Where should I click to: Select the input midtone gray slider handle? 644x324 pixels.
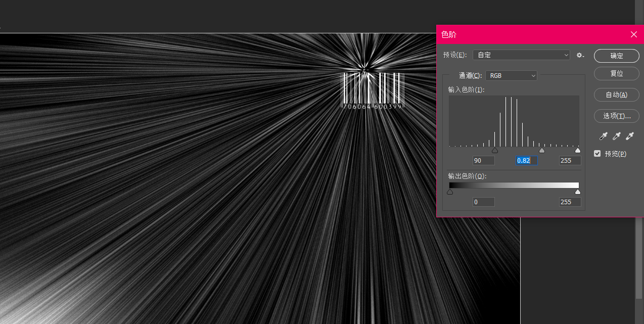pos(542,151)
